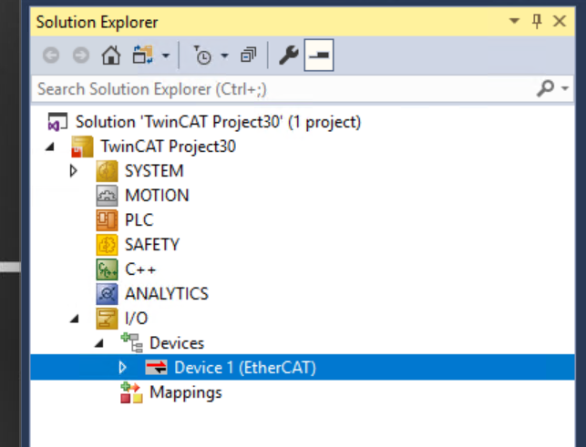Select the ANALYTICS tree item
Screen dimensions: 586x447
167,294
